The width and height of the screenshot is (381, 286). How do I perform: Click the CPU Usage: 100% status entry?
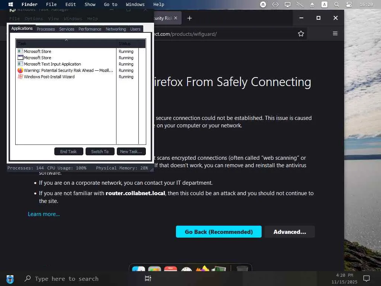(x=67, y=168)
